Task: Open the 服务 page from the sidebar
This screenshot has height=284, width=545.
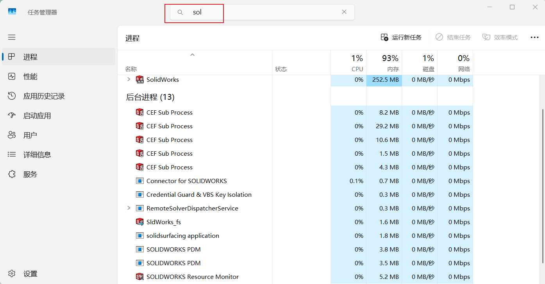Action: pos(59,174)
